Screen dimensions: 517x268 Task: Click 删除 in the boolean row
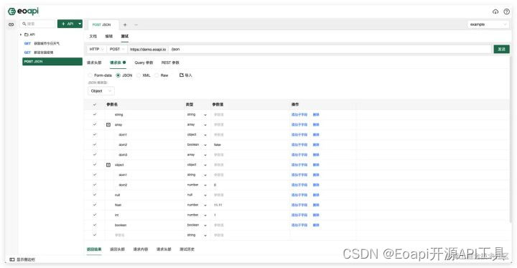pyautogui.click(x=316, y=225)
